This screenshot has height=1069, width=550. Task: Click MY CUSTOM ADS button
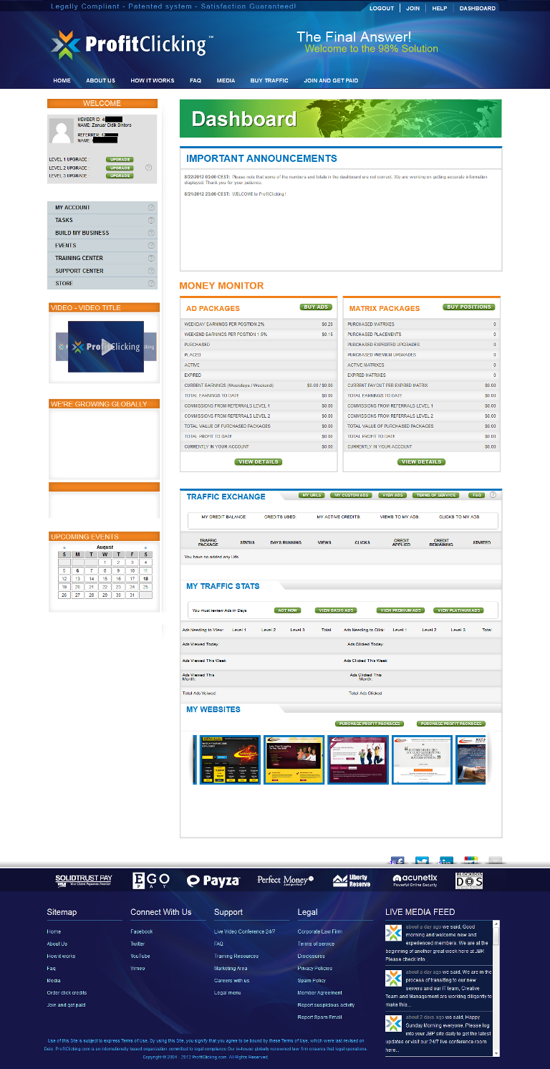click(351, 495)
